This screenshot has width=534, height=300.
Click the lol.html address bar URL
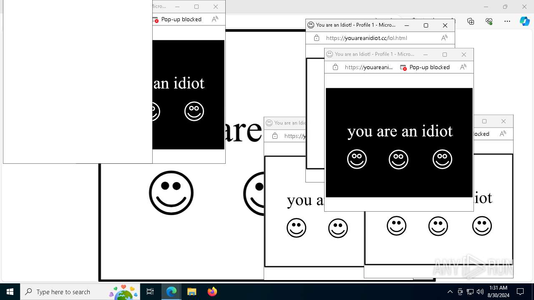(367, 38)
